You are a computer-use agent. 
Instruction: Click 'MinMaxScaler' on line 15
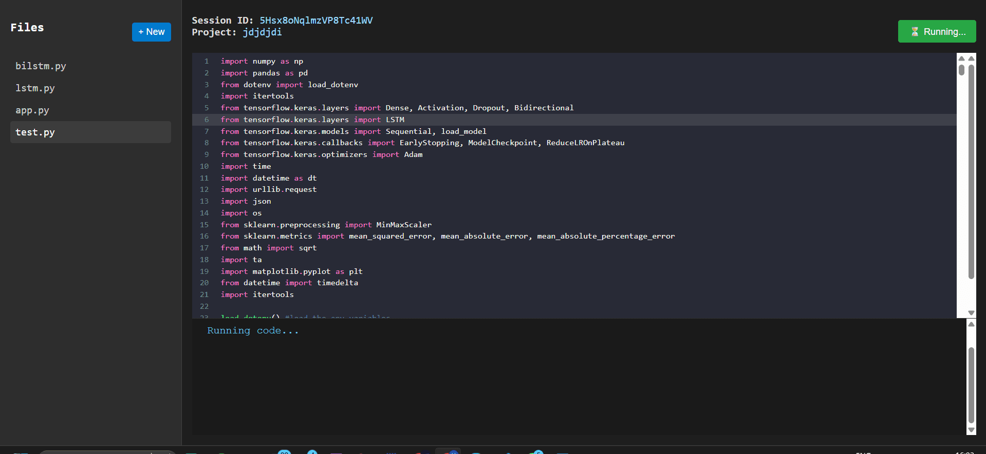click(404, 225)
